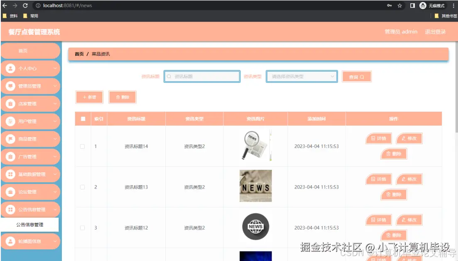The width and height of the screenshot is (458, 261).
Task: Toggle the browser side panel icon
Action: [x=412, y=5]
